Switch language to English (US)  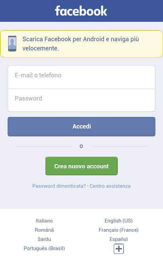(119, 221)
